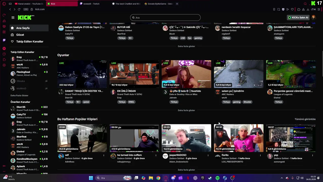The width and height of the screenshot is (323, 182).
Task: Open KendineMuzisyen recommended channel
Action: click(29, 161)
